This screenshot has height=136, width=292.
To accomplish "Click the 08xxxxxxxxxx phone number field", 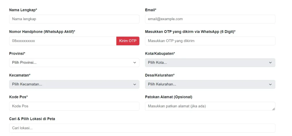I will (x=63, y=41).
